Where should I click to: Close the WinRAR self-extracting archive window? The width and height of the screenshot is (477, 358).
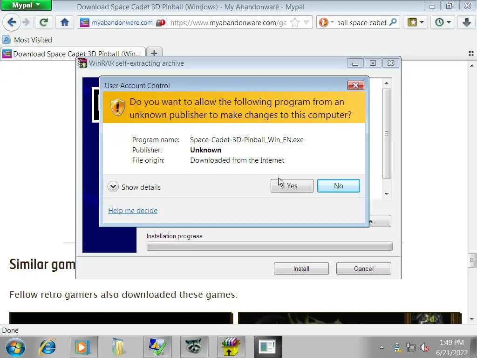pyautogui.click(x=391, y=63)
